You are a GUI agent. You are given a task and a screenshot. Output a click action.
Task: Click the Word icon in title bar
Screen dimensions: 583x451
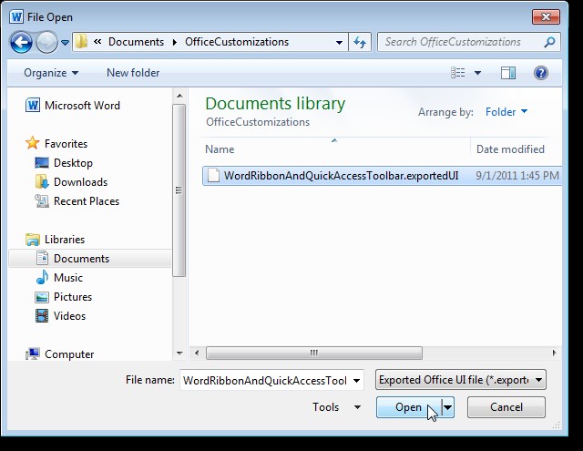coord(16,16)
